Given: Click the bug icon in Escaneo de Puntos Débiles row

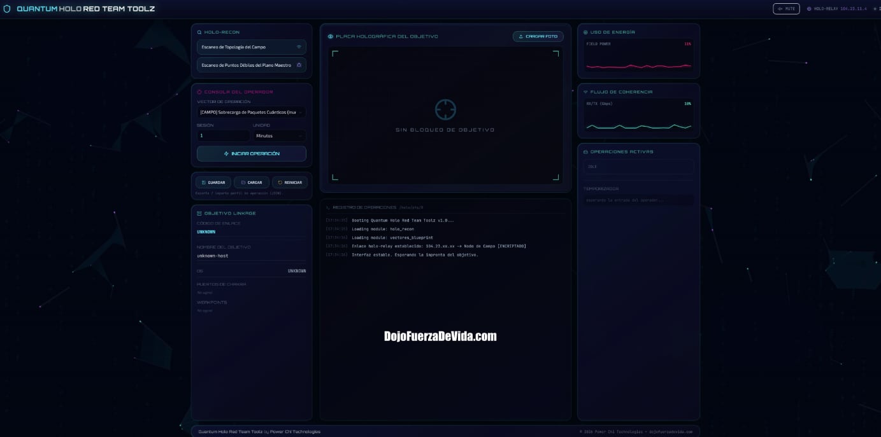Looking at the screenshot, I should coord(299,65).
